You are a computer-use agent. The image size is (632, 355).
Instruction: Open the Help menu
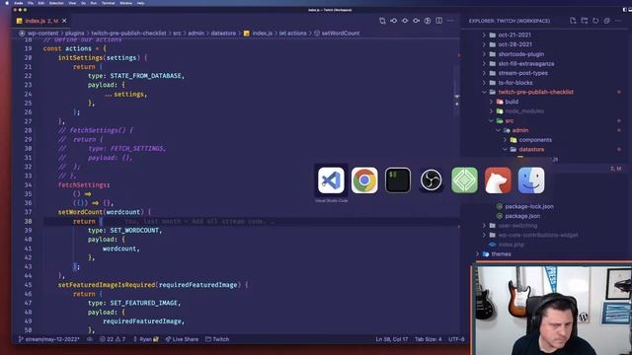click(140, 3)
